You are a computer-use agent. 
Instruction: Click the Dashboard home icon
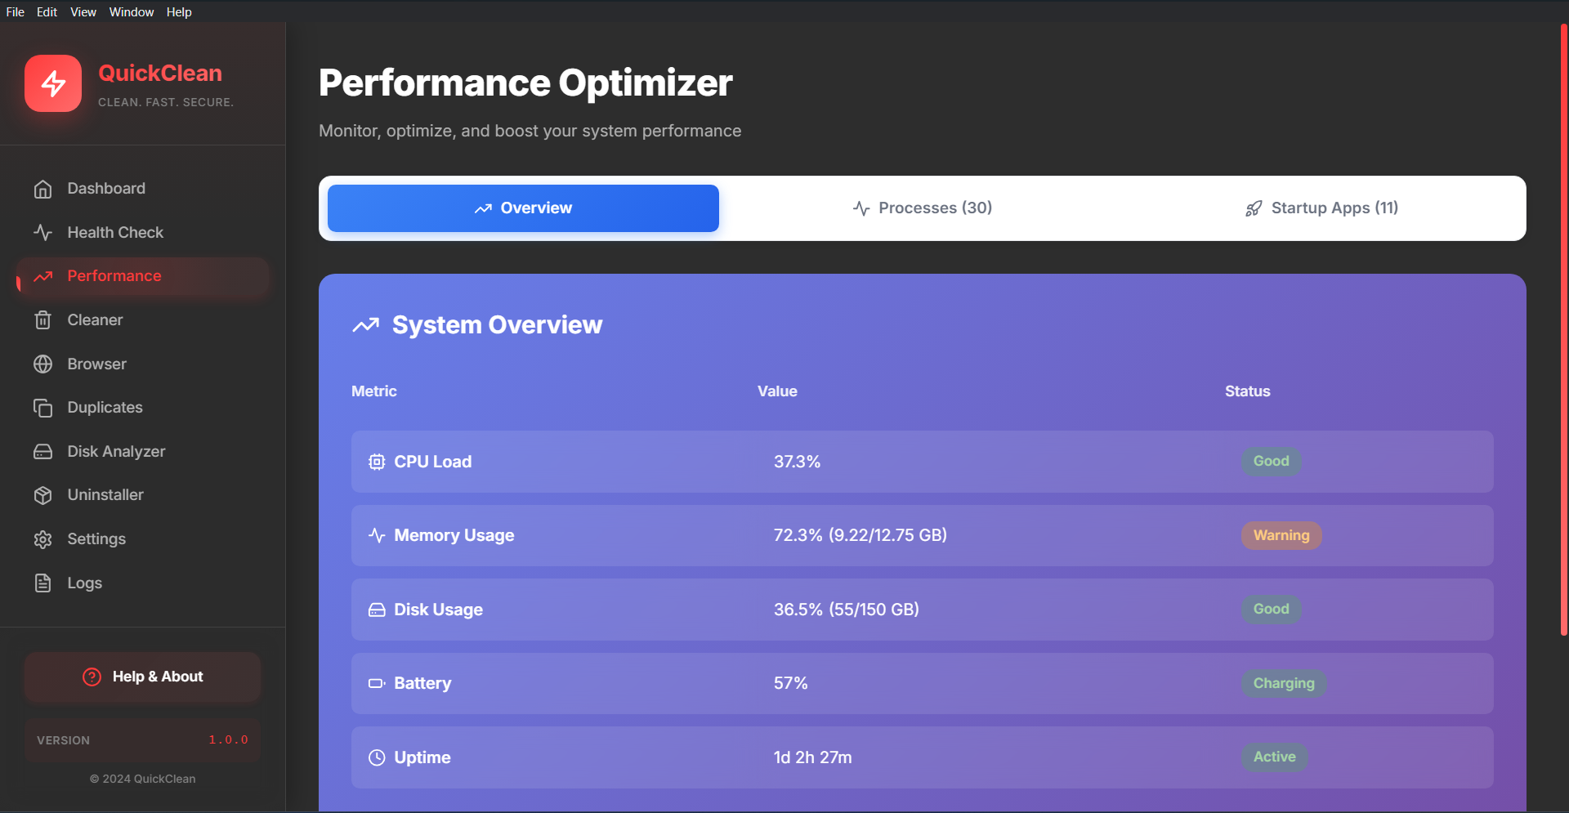43,188
